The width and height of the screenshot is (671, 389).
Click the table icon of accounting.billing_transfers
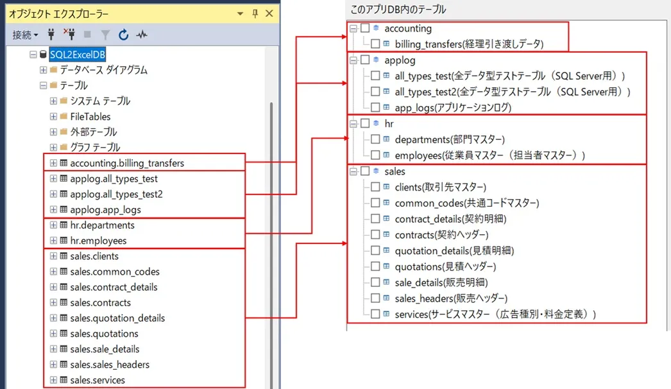pyautogui.click(x=64, y=163)
